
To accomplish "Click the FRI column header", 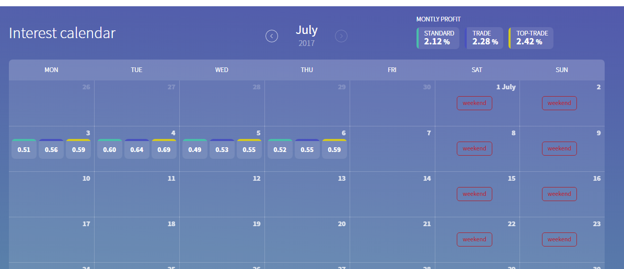I will pyautogui.click(x=392, y=70).
